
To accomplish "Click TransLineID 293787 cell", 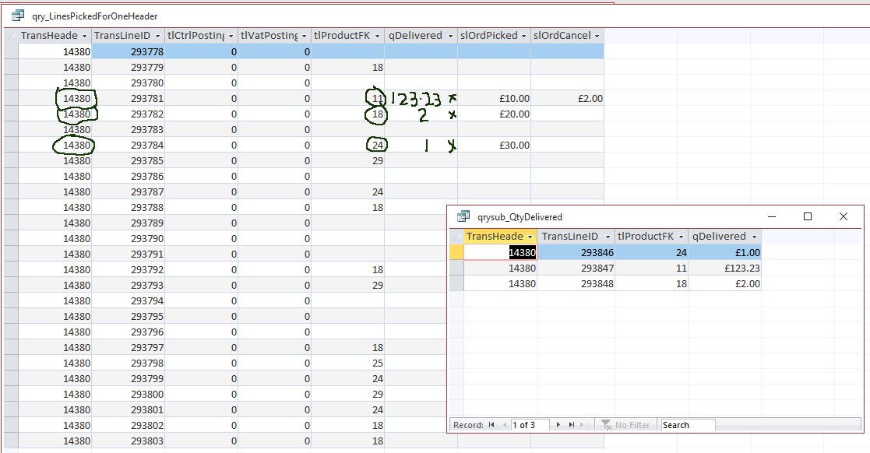I will coord(129,191).
